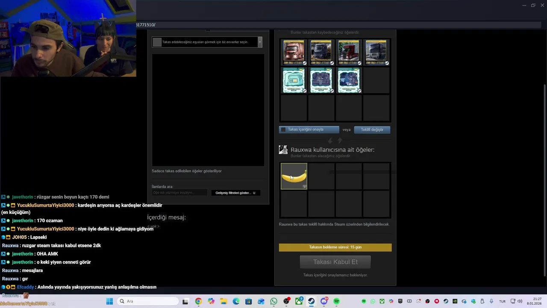Switch to OBS Studio in the taskbar

pyautogui.click(x=286, y=301)
